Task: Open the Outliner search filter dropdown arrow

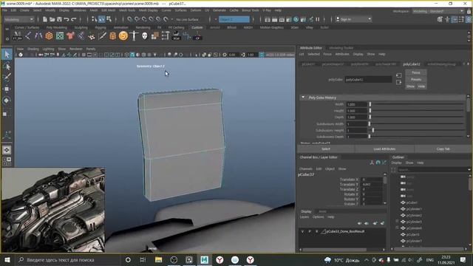Action: pyautogui.click(x=469, y=169)
